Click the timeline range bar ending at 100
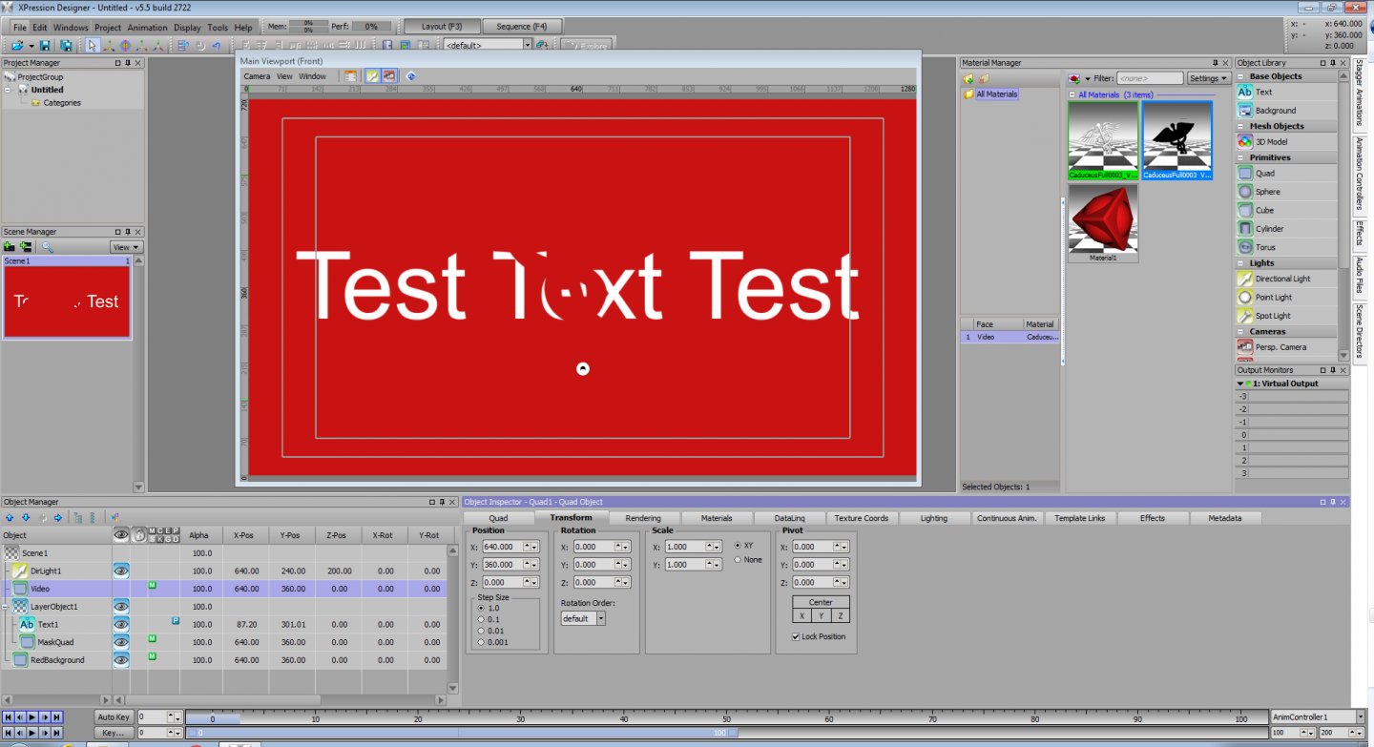This screenshot has height=747, width=1374. [x=462, y=733]
